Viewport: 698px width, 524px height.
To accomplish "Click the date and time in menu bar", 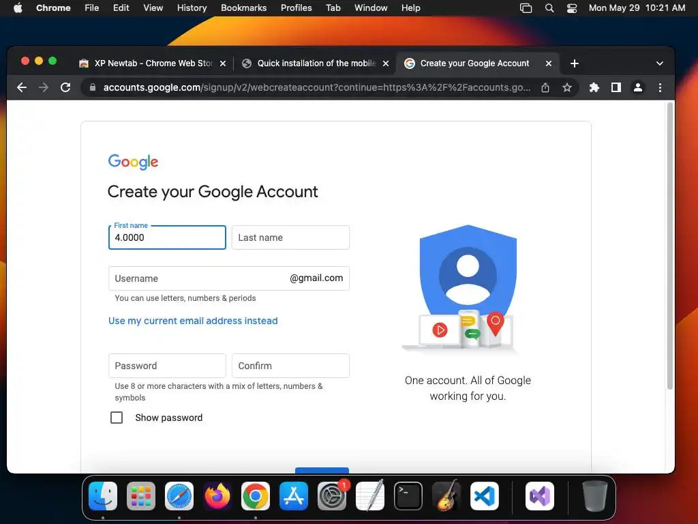I will point(637,8).
